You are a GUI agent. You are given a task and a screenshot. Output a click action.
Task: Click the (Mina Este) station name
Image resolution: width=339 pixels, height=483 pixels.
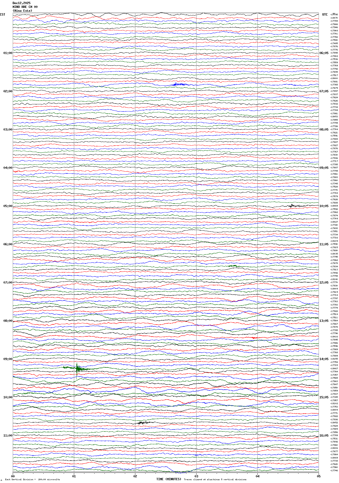click(x=22, y=11)
